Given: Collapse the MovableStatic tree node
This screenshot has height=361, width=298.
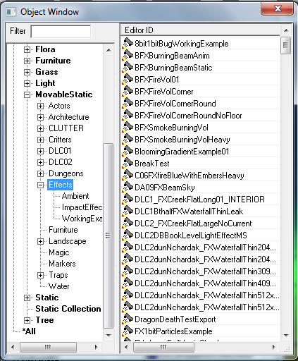Looking at the screenshot, I should (27, 94).
